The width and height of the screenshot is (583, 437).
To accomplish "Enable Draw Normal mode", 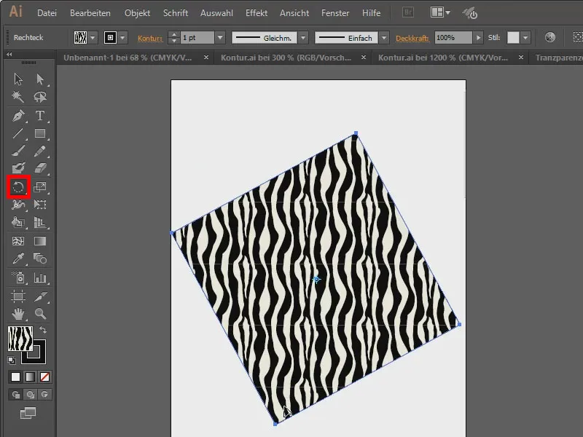I will click(15, 395).
